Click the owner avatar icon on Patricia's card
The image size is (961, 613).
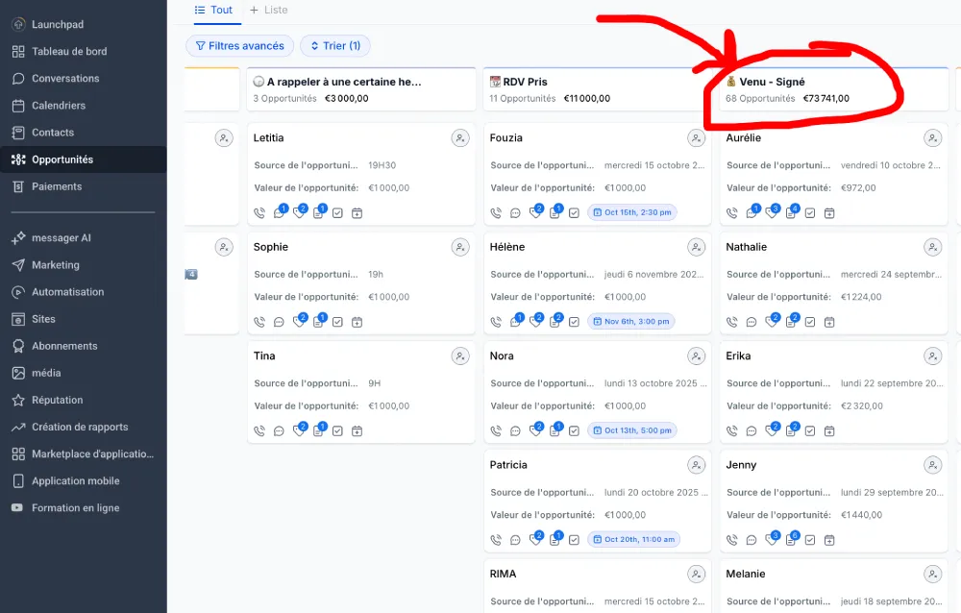click(x=696, y=465)
